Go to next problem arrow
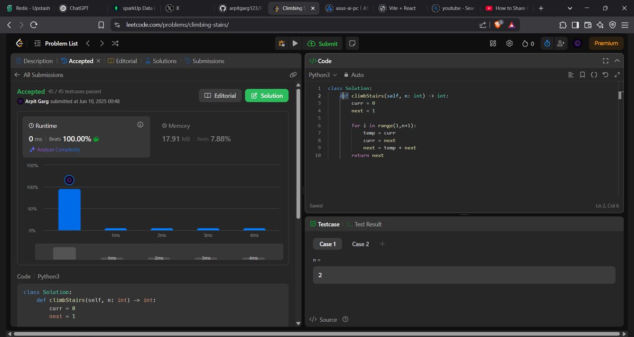634x337 pixels. 101,43
